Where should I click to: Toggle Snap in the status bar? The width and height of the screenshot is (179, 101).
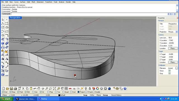tap(85, 95)
